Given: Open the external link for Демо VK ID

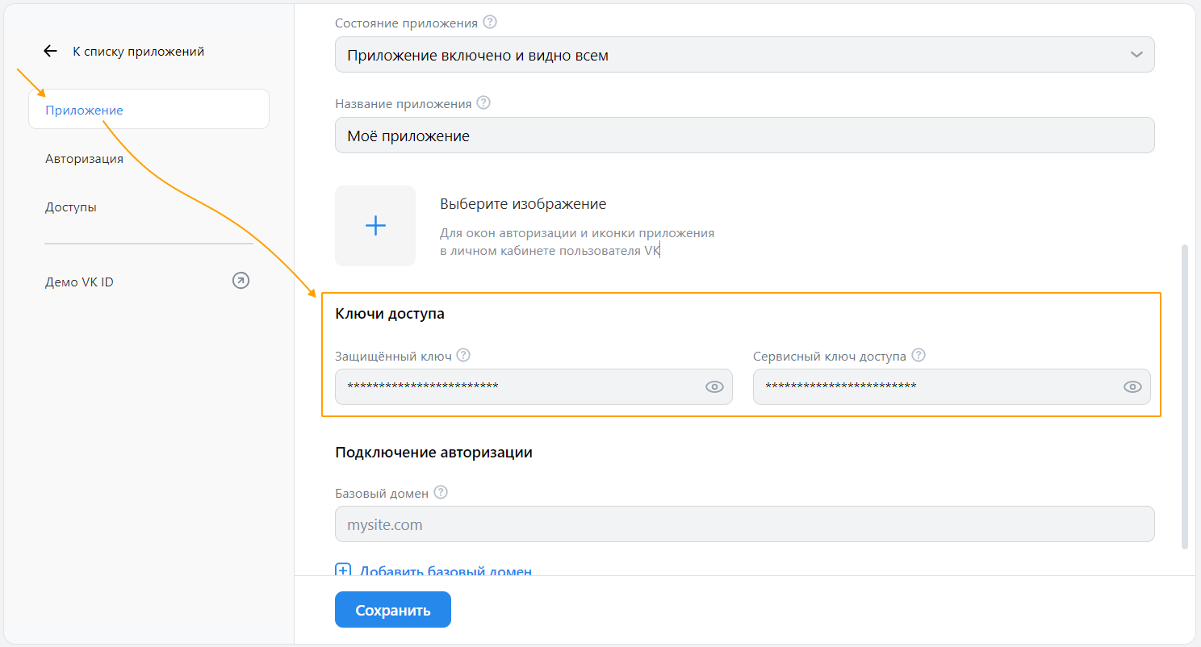Looking at the screenshot, I should [x=240, y=280].
